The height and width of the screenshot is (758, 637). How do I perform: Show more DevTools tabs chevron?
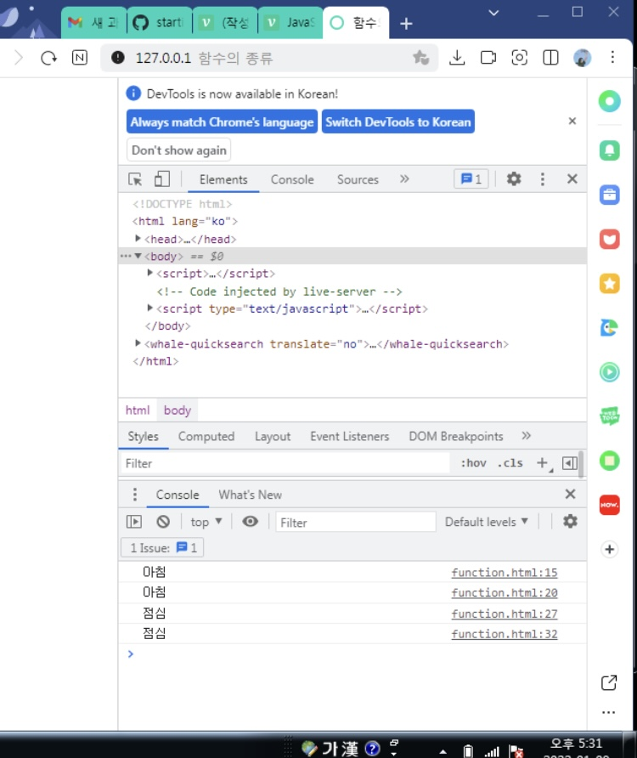pyautogui.click(x=404, y=178)
